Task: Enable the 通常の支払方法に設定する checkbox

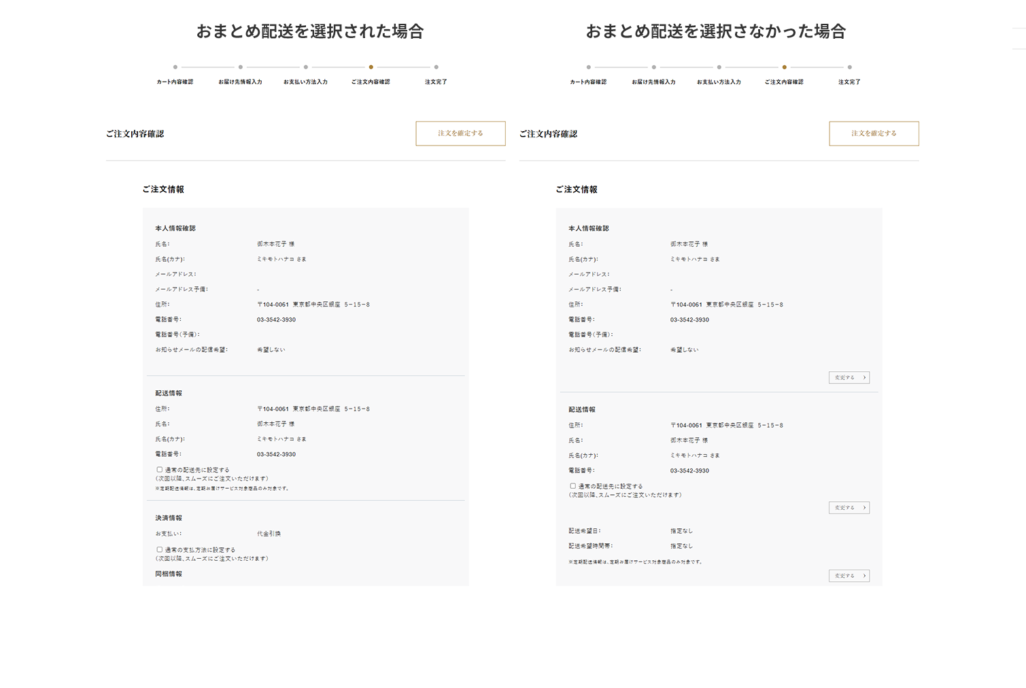Action: coord(160,550)
